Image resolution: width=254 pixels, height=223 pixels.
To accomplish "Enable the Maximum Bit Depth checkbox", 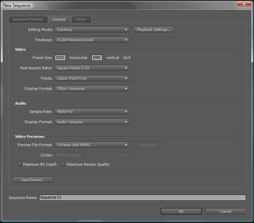I will click(20, 165).
